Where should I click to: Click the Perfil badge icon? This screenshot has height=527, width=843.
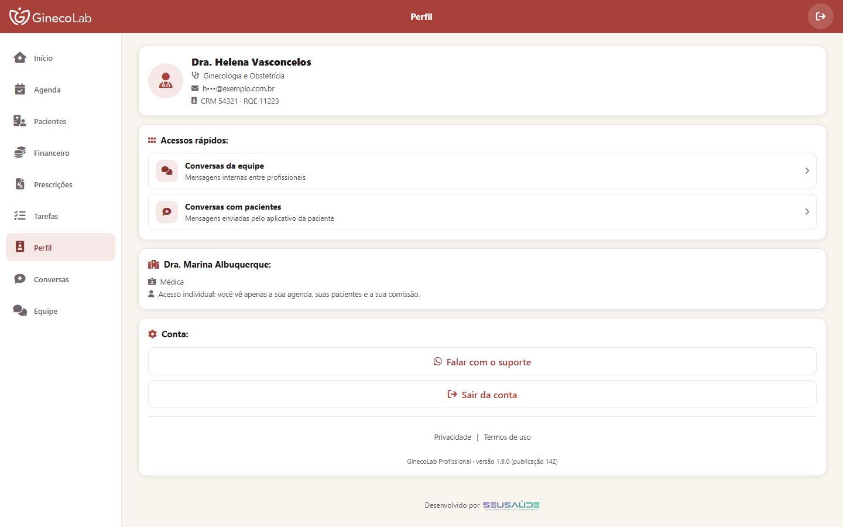tap(20, 247)
